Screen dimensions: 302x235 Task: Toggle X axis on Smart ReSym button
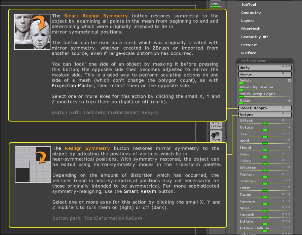click(x=283, y=107)
